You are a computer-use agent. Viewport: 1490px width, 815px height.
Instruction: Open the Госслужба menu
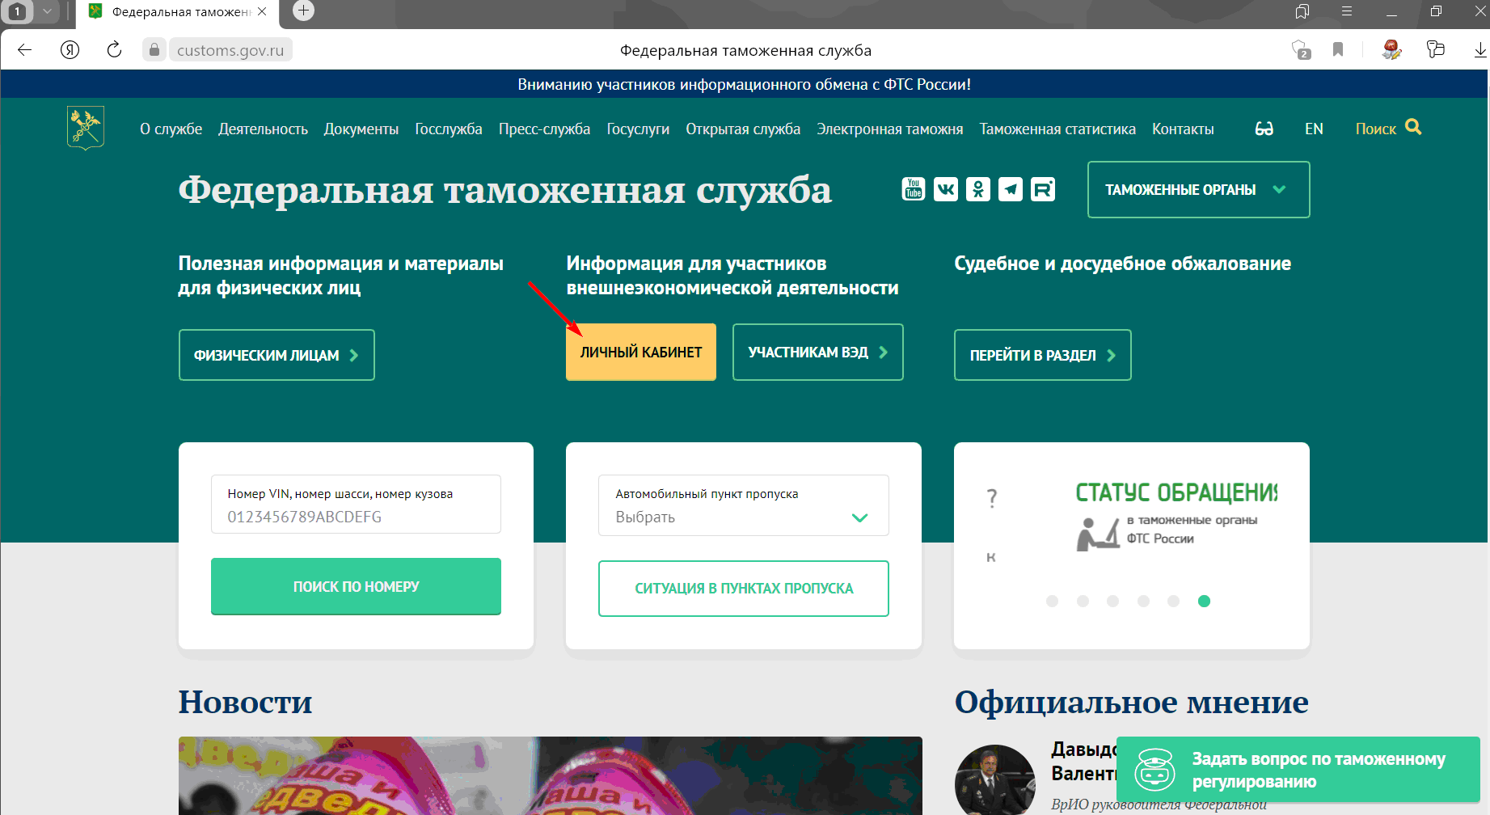(x=449, y=129)
